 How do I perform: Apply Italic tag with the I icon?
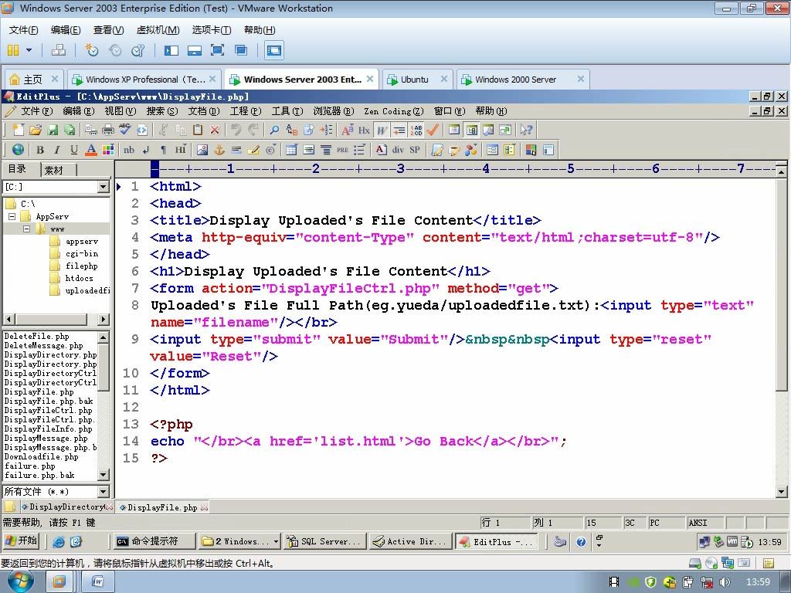(57, 150)
